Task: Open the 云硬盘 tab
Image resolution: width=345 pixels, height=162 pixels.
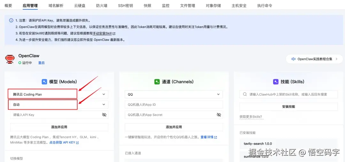Action: point(80,6)
